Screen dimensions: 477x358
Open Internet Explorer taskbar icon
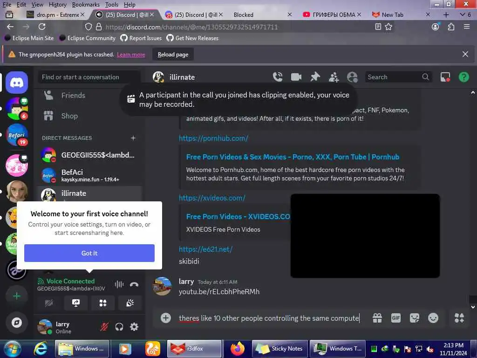41,349
